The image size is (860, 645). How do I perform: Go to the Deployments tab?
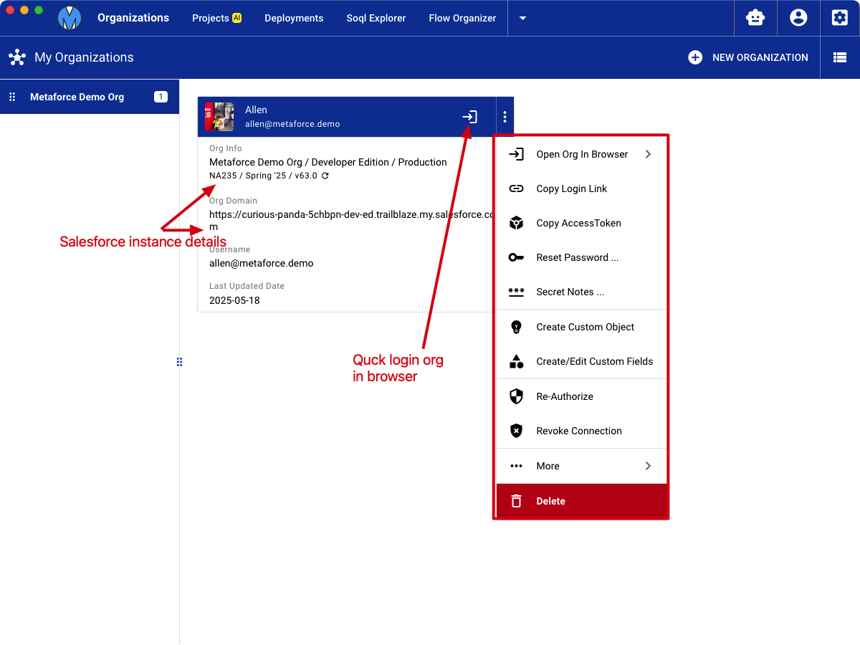pos(294,18)
